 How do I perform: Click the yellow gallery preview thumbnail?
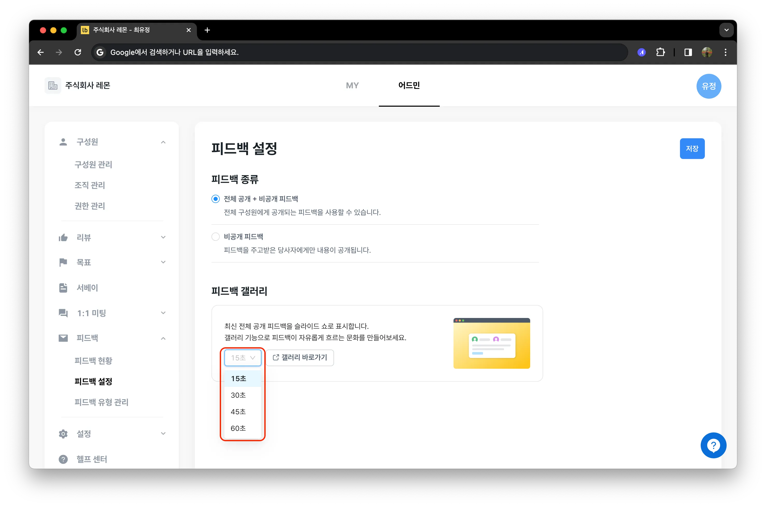(x=492, y=343)
